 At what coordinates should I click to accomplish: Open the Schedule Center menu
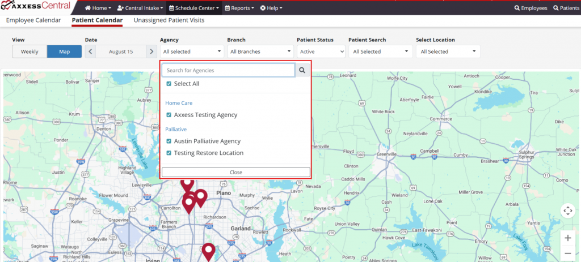pos(194,8)
